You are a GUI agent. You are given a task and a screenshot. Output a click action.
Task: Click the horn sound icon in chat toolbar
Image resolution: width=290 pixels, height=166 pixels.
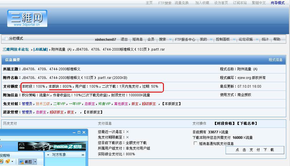coord(8,161)
